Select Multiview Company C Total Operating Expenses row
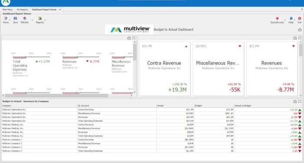 pos(152,151)
